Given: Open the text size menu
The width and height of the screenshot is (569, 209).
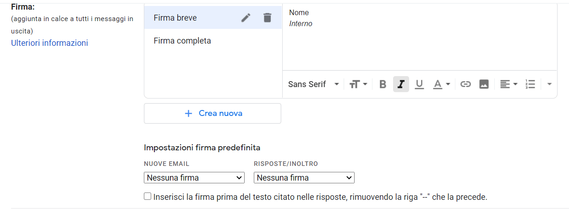Looking at the screenshot, I should click(x=358, y=84).
